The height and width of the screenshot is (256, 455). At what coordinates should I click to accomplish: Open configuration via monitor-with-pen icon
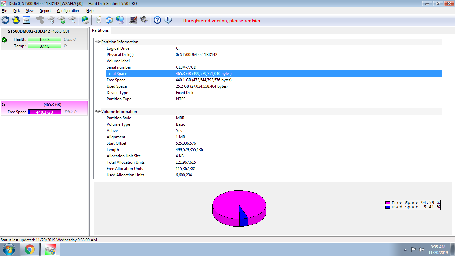(x=133, y=20)
